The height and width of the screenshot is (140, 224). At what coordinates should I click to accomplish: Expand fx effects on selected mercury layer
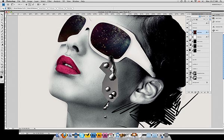pos(209,32)
